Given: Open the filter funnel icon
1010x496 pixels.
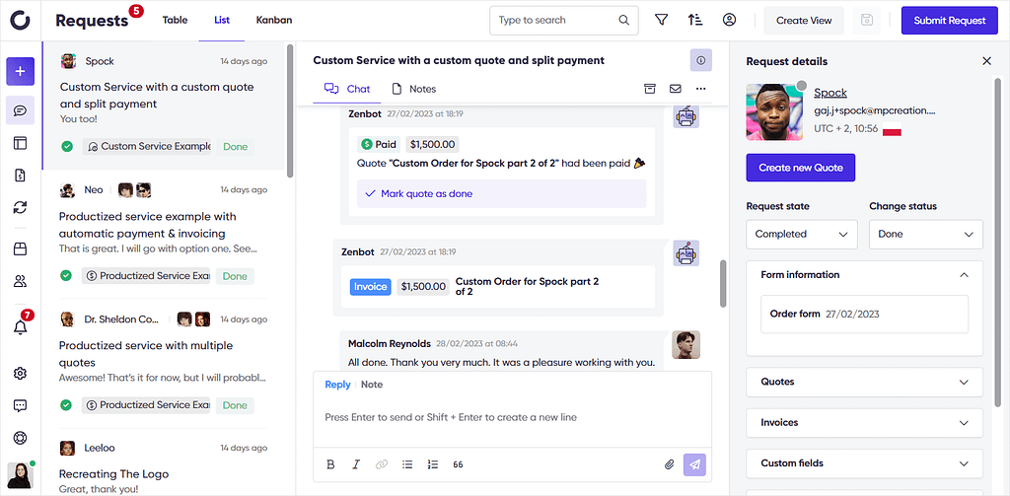Looking at the screenshot, I should 661,20.
